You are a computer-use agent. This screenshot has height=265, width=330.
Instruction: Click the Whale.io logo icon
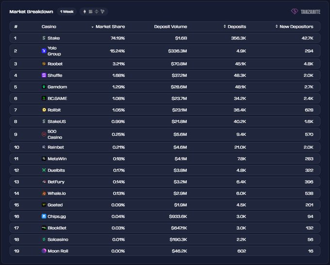pyautogui.click(x=44, y=193)
